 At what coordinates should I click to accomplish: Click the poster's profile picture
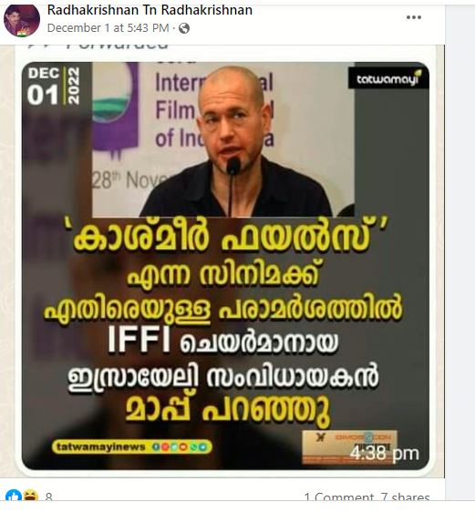[22, 20]
